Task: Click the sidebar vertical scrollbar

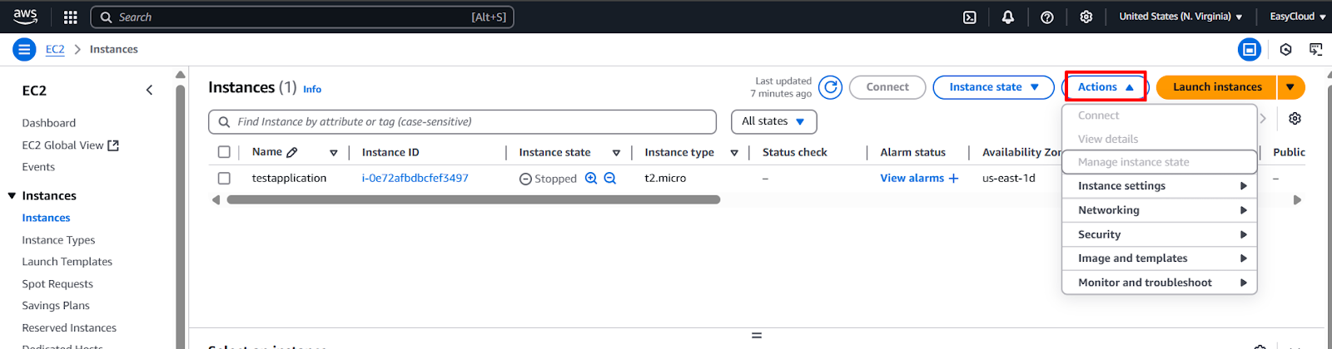Action: (181, 216)
